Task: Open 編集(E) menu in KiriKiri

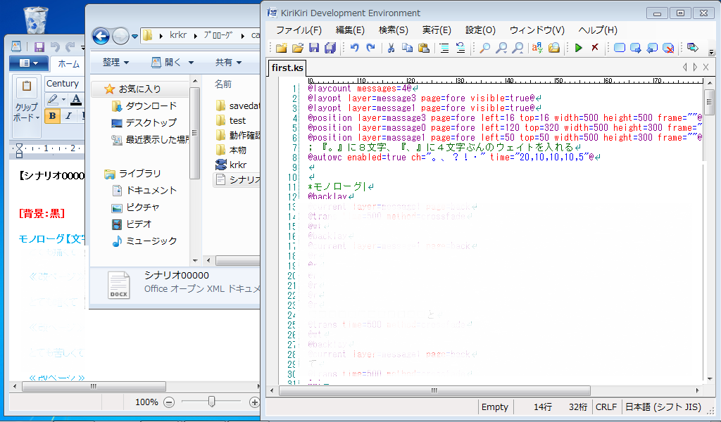Action: pos(350,30)
